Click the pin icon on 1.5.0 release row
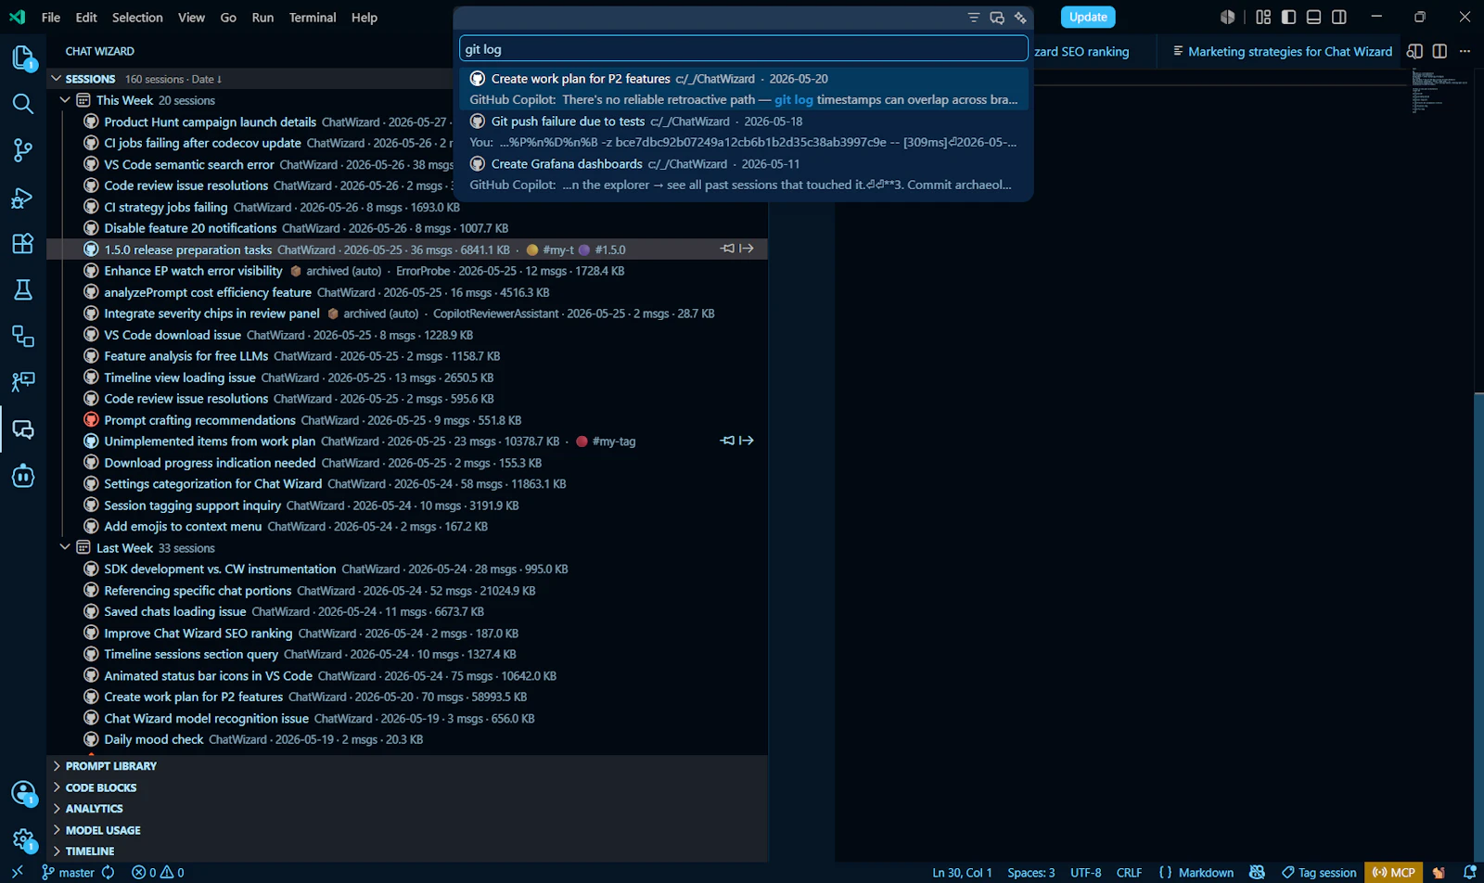1484x883 pixels. (728, 249)
